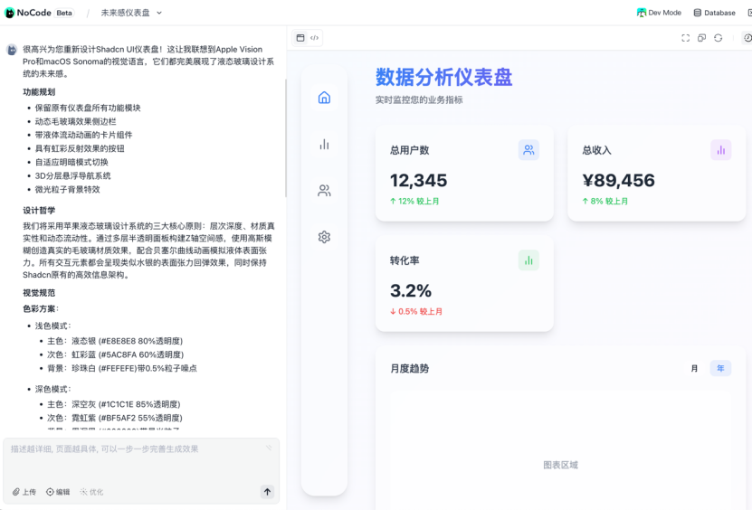Open version history clock icon
This screenshot has height=510, width=752.
click(747, 38)
